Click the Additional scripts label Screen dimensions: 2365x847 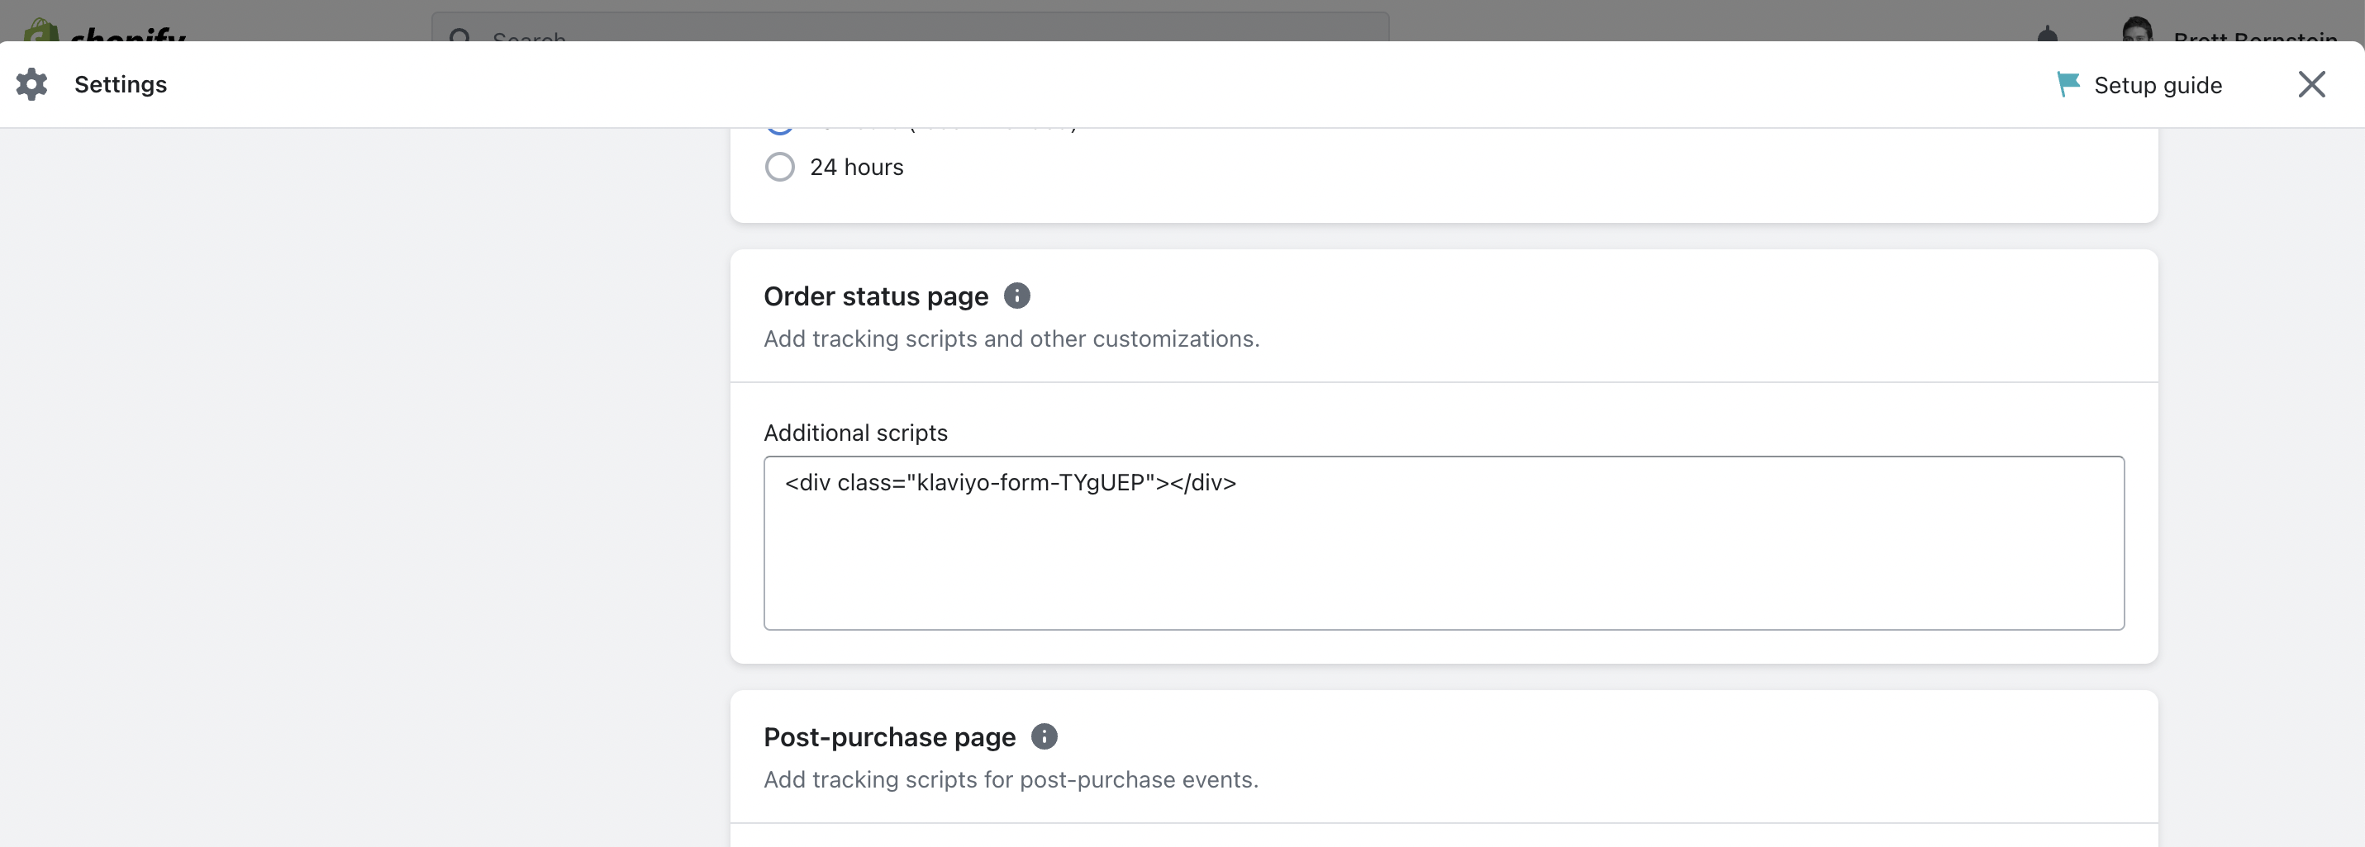click(x=855, y=433)
